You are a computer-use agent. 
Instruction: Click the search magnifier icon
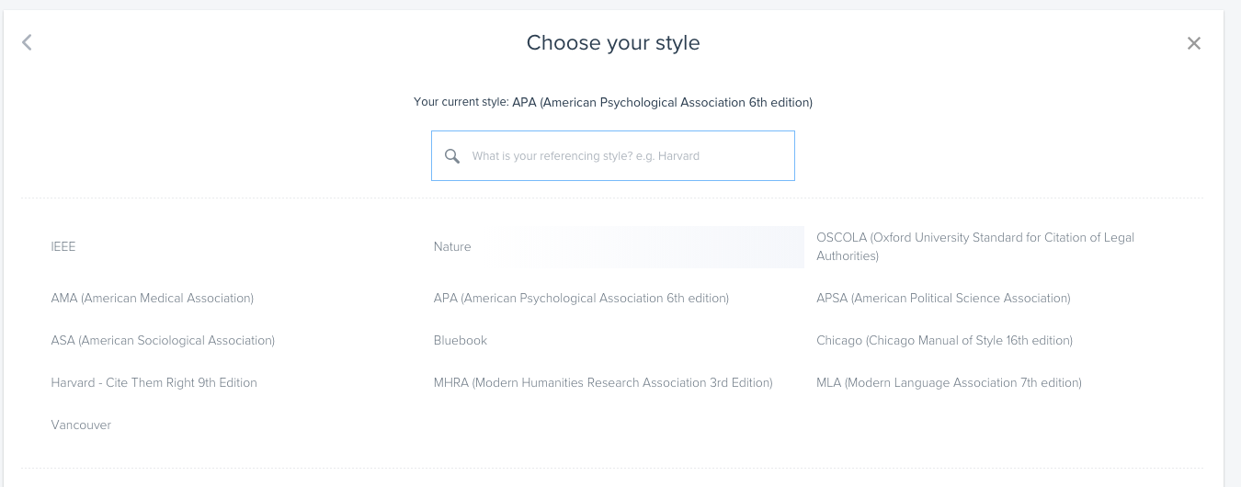(x=452, y=156)
